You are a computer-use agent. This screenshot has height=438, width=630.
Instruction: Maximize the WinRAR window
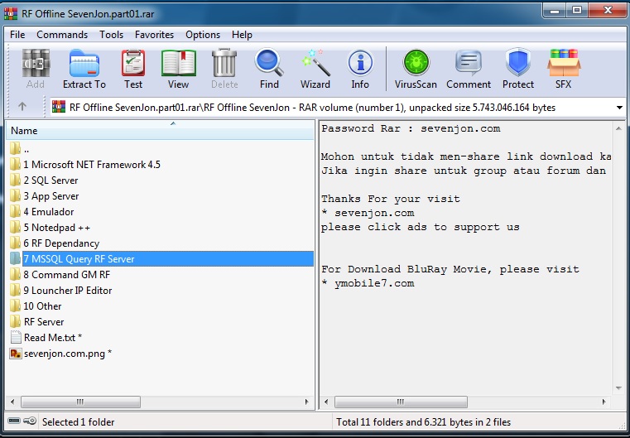click(577, 11)
